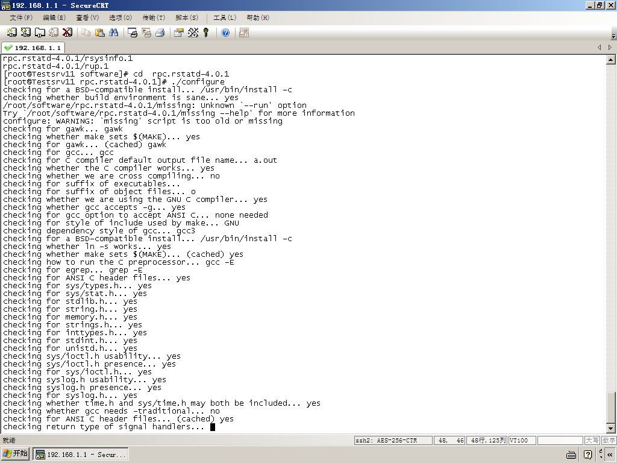Viewport: 617px width, 463px height.
Task: Click the Connect in Tab icon
Action: (x=40, y=33)
